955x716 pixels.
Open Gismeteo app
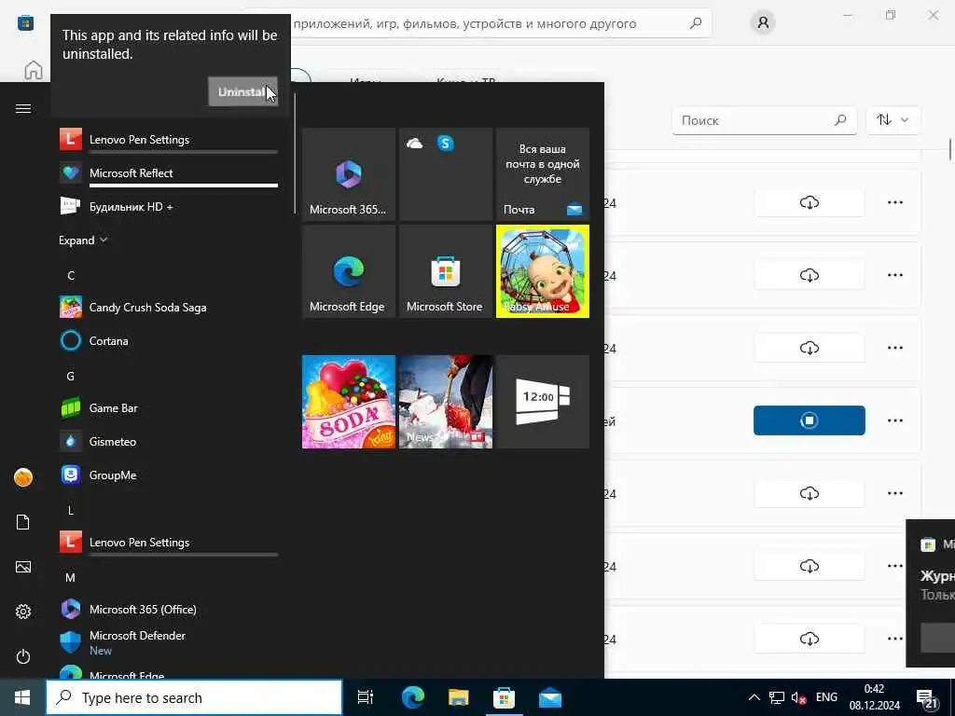click(168, 441)
